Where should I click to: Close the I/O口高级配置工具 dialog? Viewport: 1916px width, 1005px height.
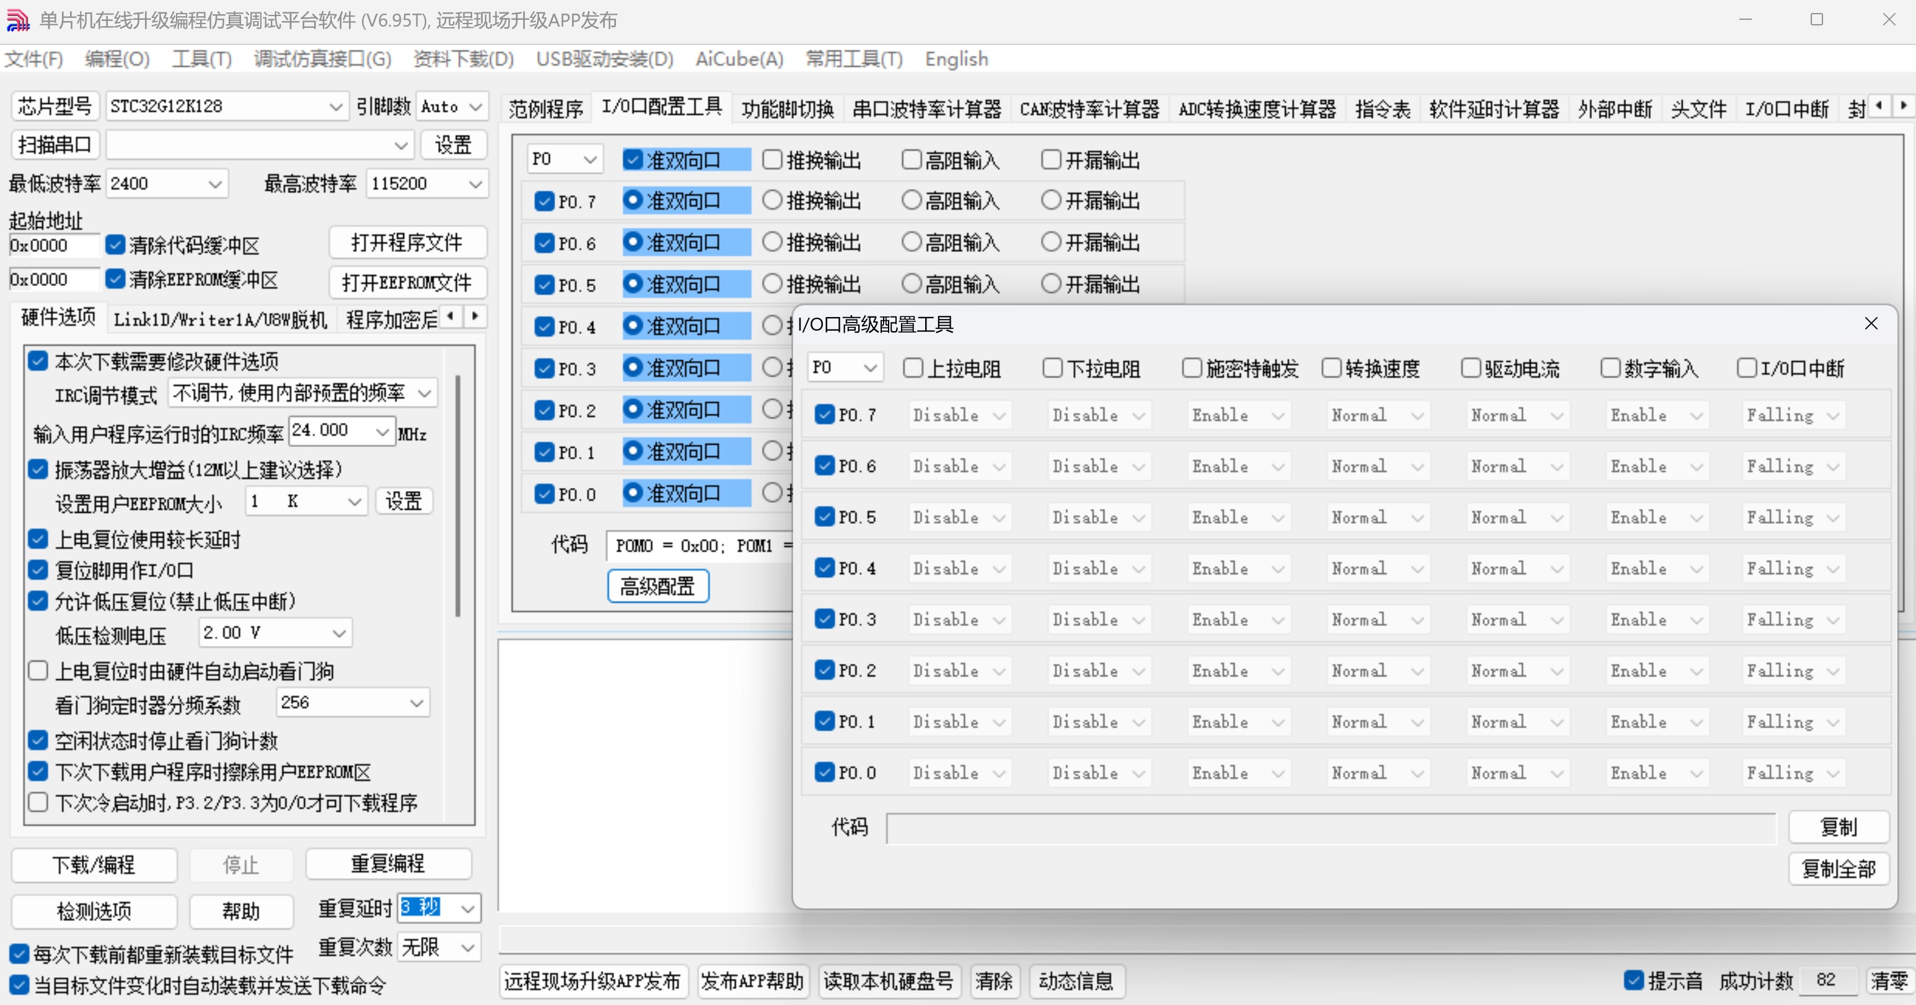point(1871,323)
